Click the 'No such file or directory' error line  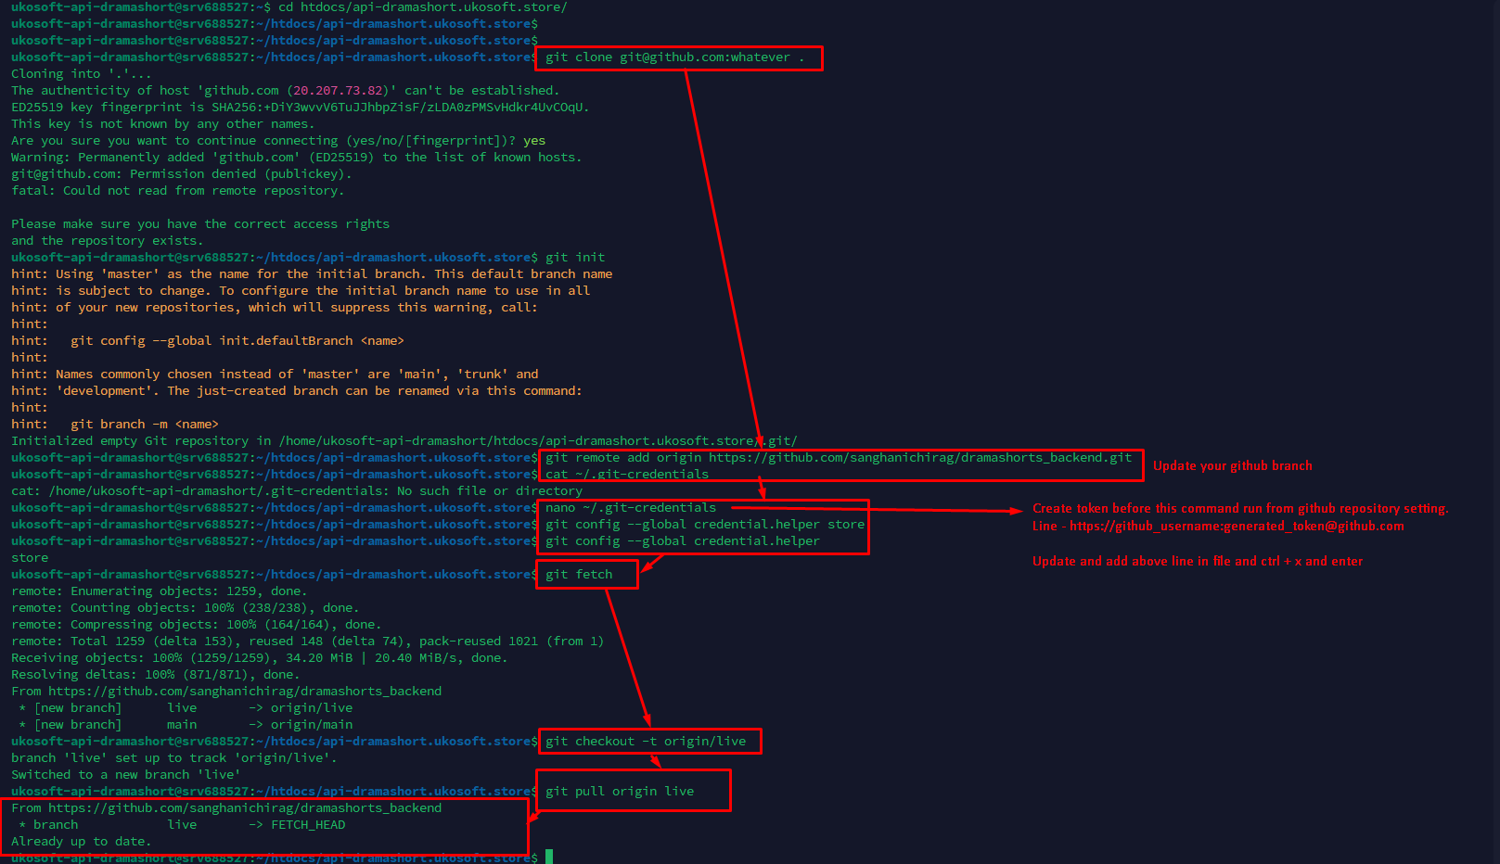[297, 491]
